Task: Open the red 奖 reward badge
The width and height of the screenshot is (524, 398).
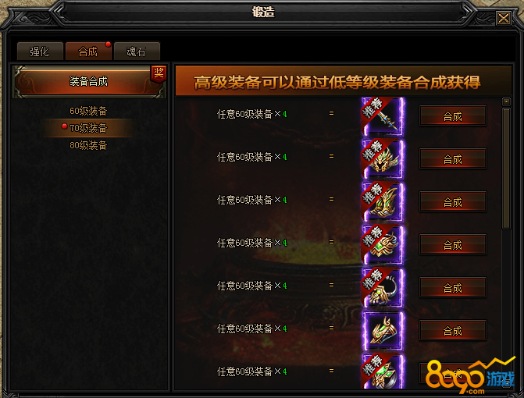Action: 159,73
